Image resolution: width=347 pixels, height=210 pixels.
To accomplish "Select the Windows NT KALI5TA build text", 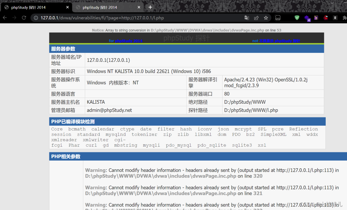I will pos(149,71).
